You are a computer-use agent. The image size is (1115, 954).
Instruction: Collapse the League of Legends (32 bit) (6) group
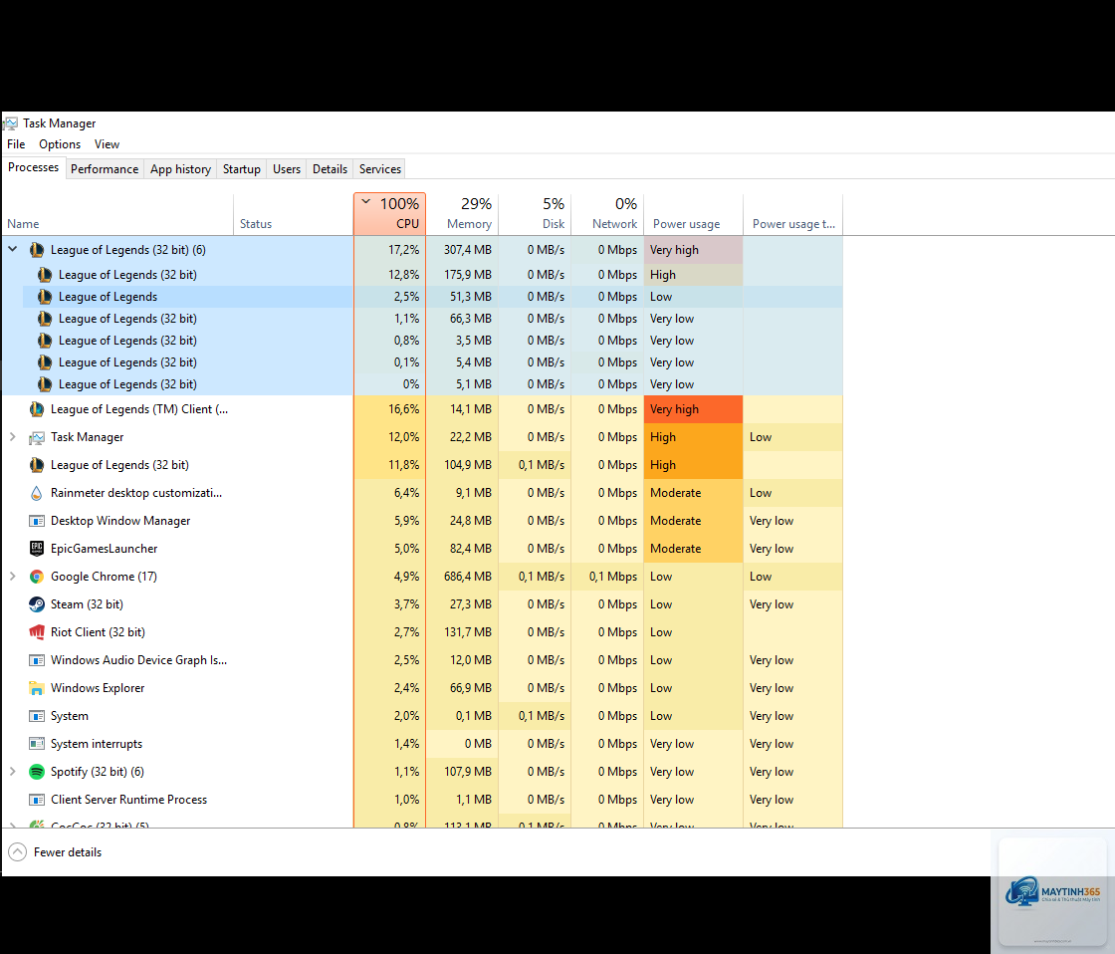13,249
